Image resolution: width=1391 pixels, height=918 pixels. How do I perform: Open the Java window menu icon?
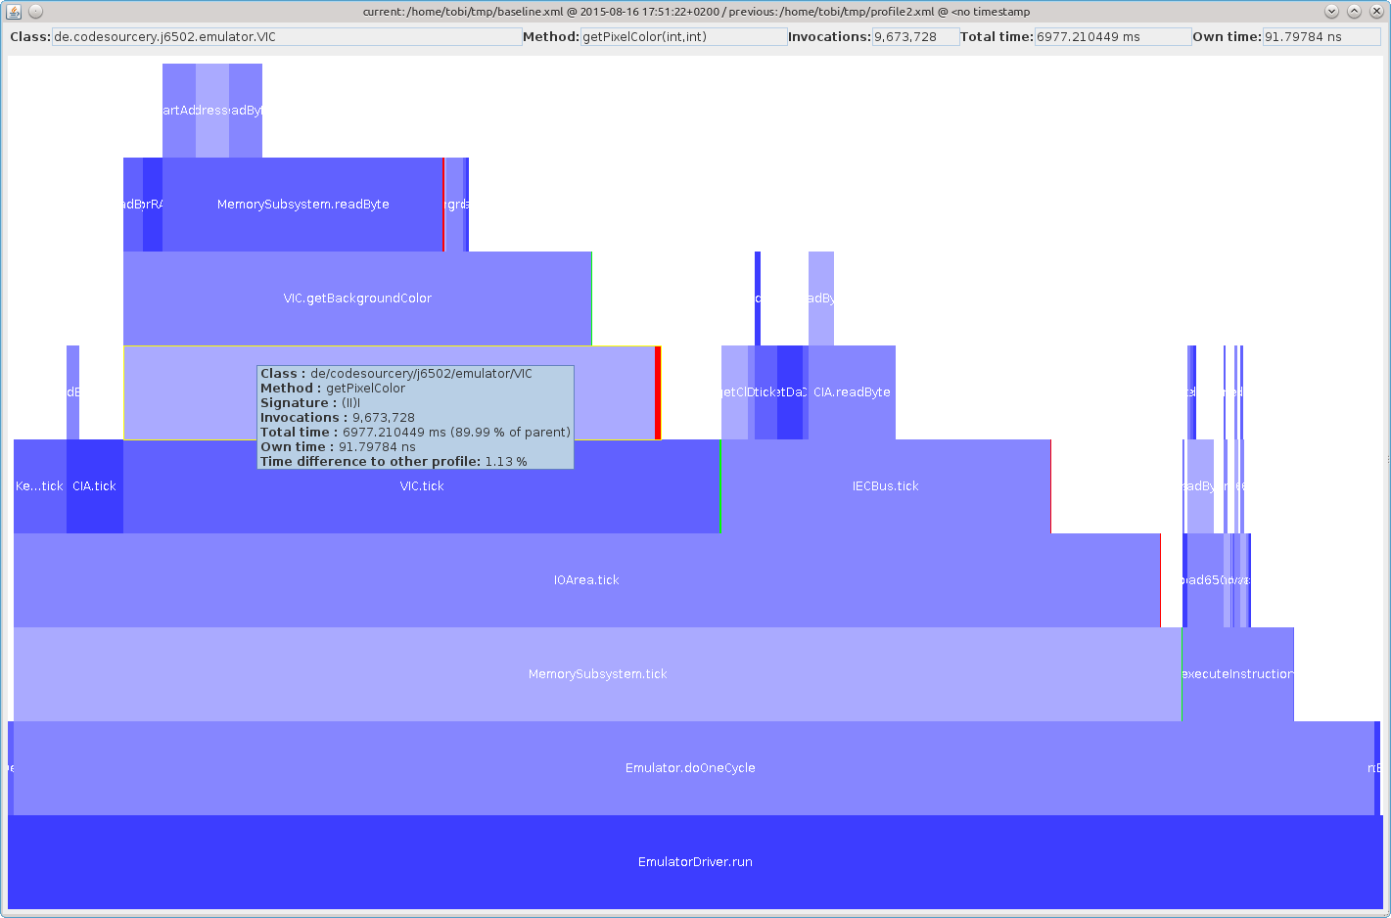(x=14, y=12)
